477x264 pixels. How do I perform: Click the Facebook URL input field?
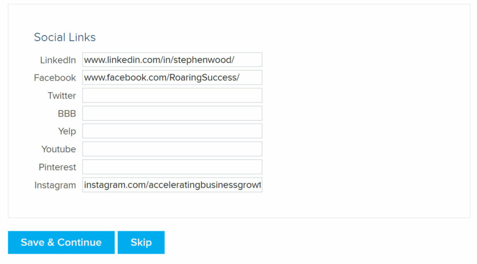tap(172, 78)
